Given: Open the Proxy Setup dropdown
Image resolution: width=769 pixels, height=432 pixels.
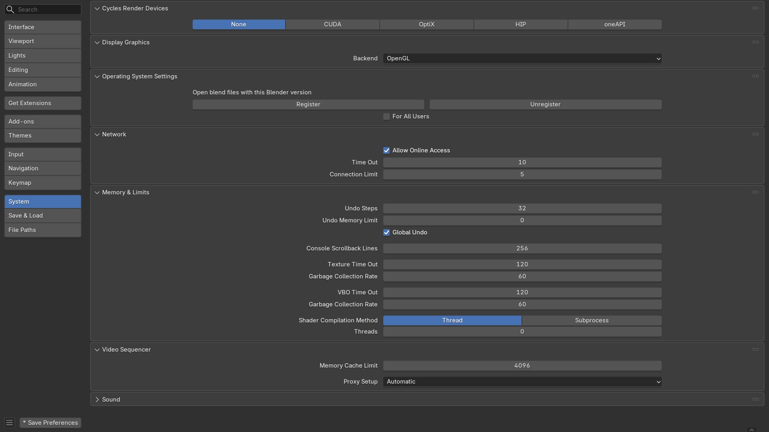Looking at the screenshot, I should tap(522, 382).
